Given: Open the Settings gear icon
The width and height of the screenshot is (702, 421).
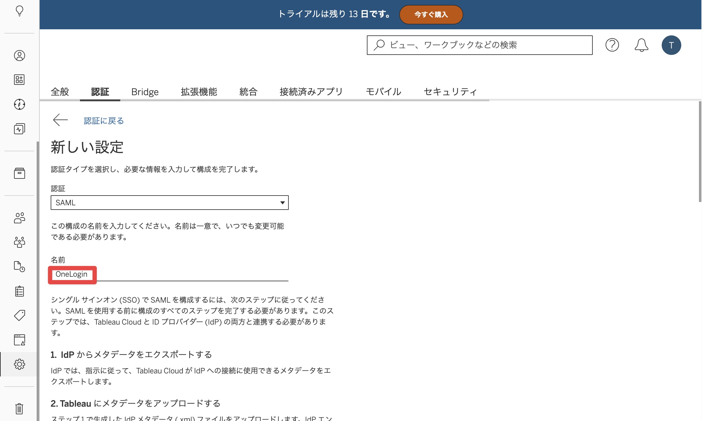Looking at the screenshot, I should [x=20, y=364].
